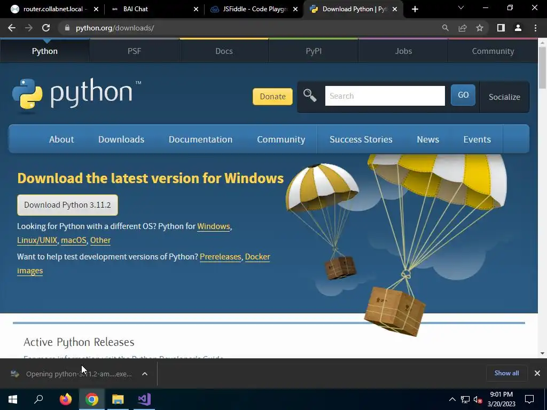The height and width of the screenshot is (410, 547).
Task: Open the Documentation navigation menu
Action: 201,139
